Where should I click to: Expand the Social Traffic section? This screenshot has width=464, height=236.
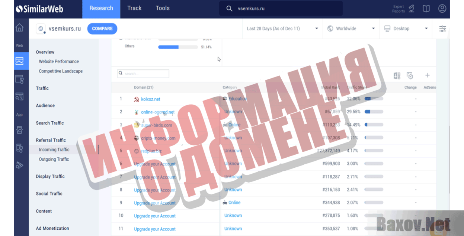[x=49, y=194]
